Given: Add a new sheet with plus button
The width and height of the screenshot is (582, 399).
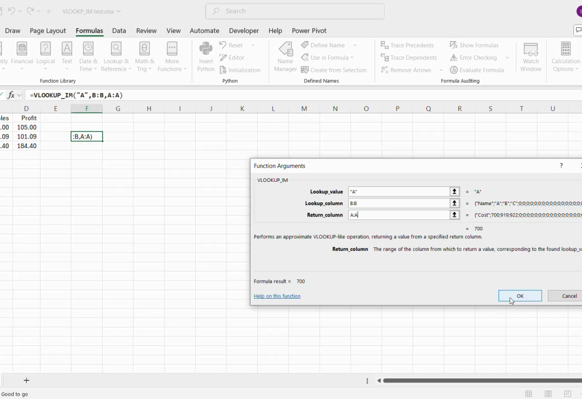Looking at the screenshot, I should click(x=26, y=380).
